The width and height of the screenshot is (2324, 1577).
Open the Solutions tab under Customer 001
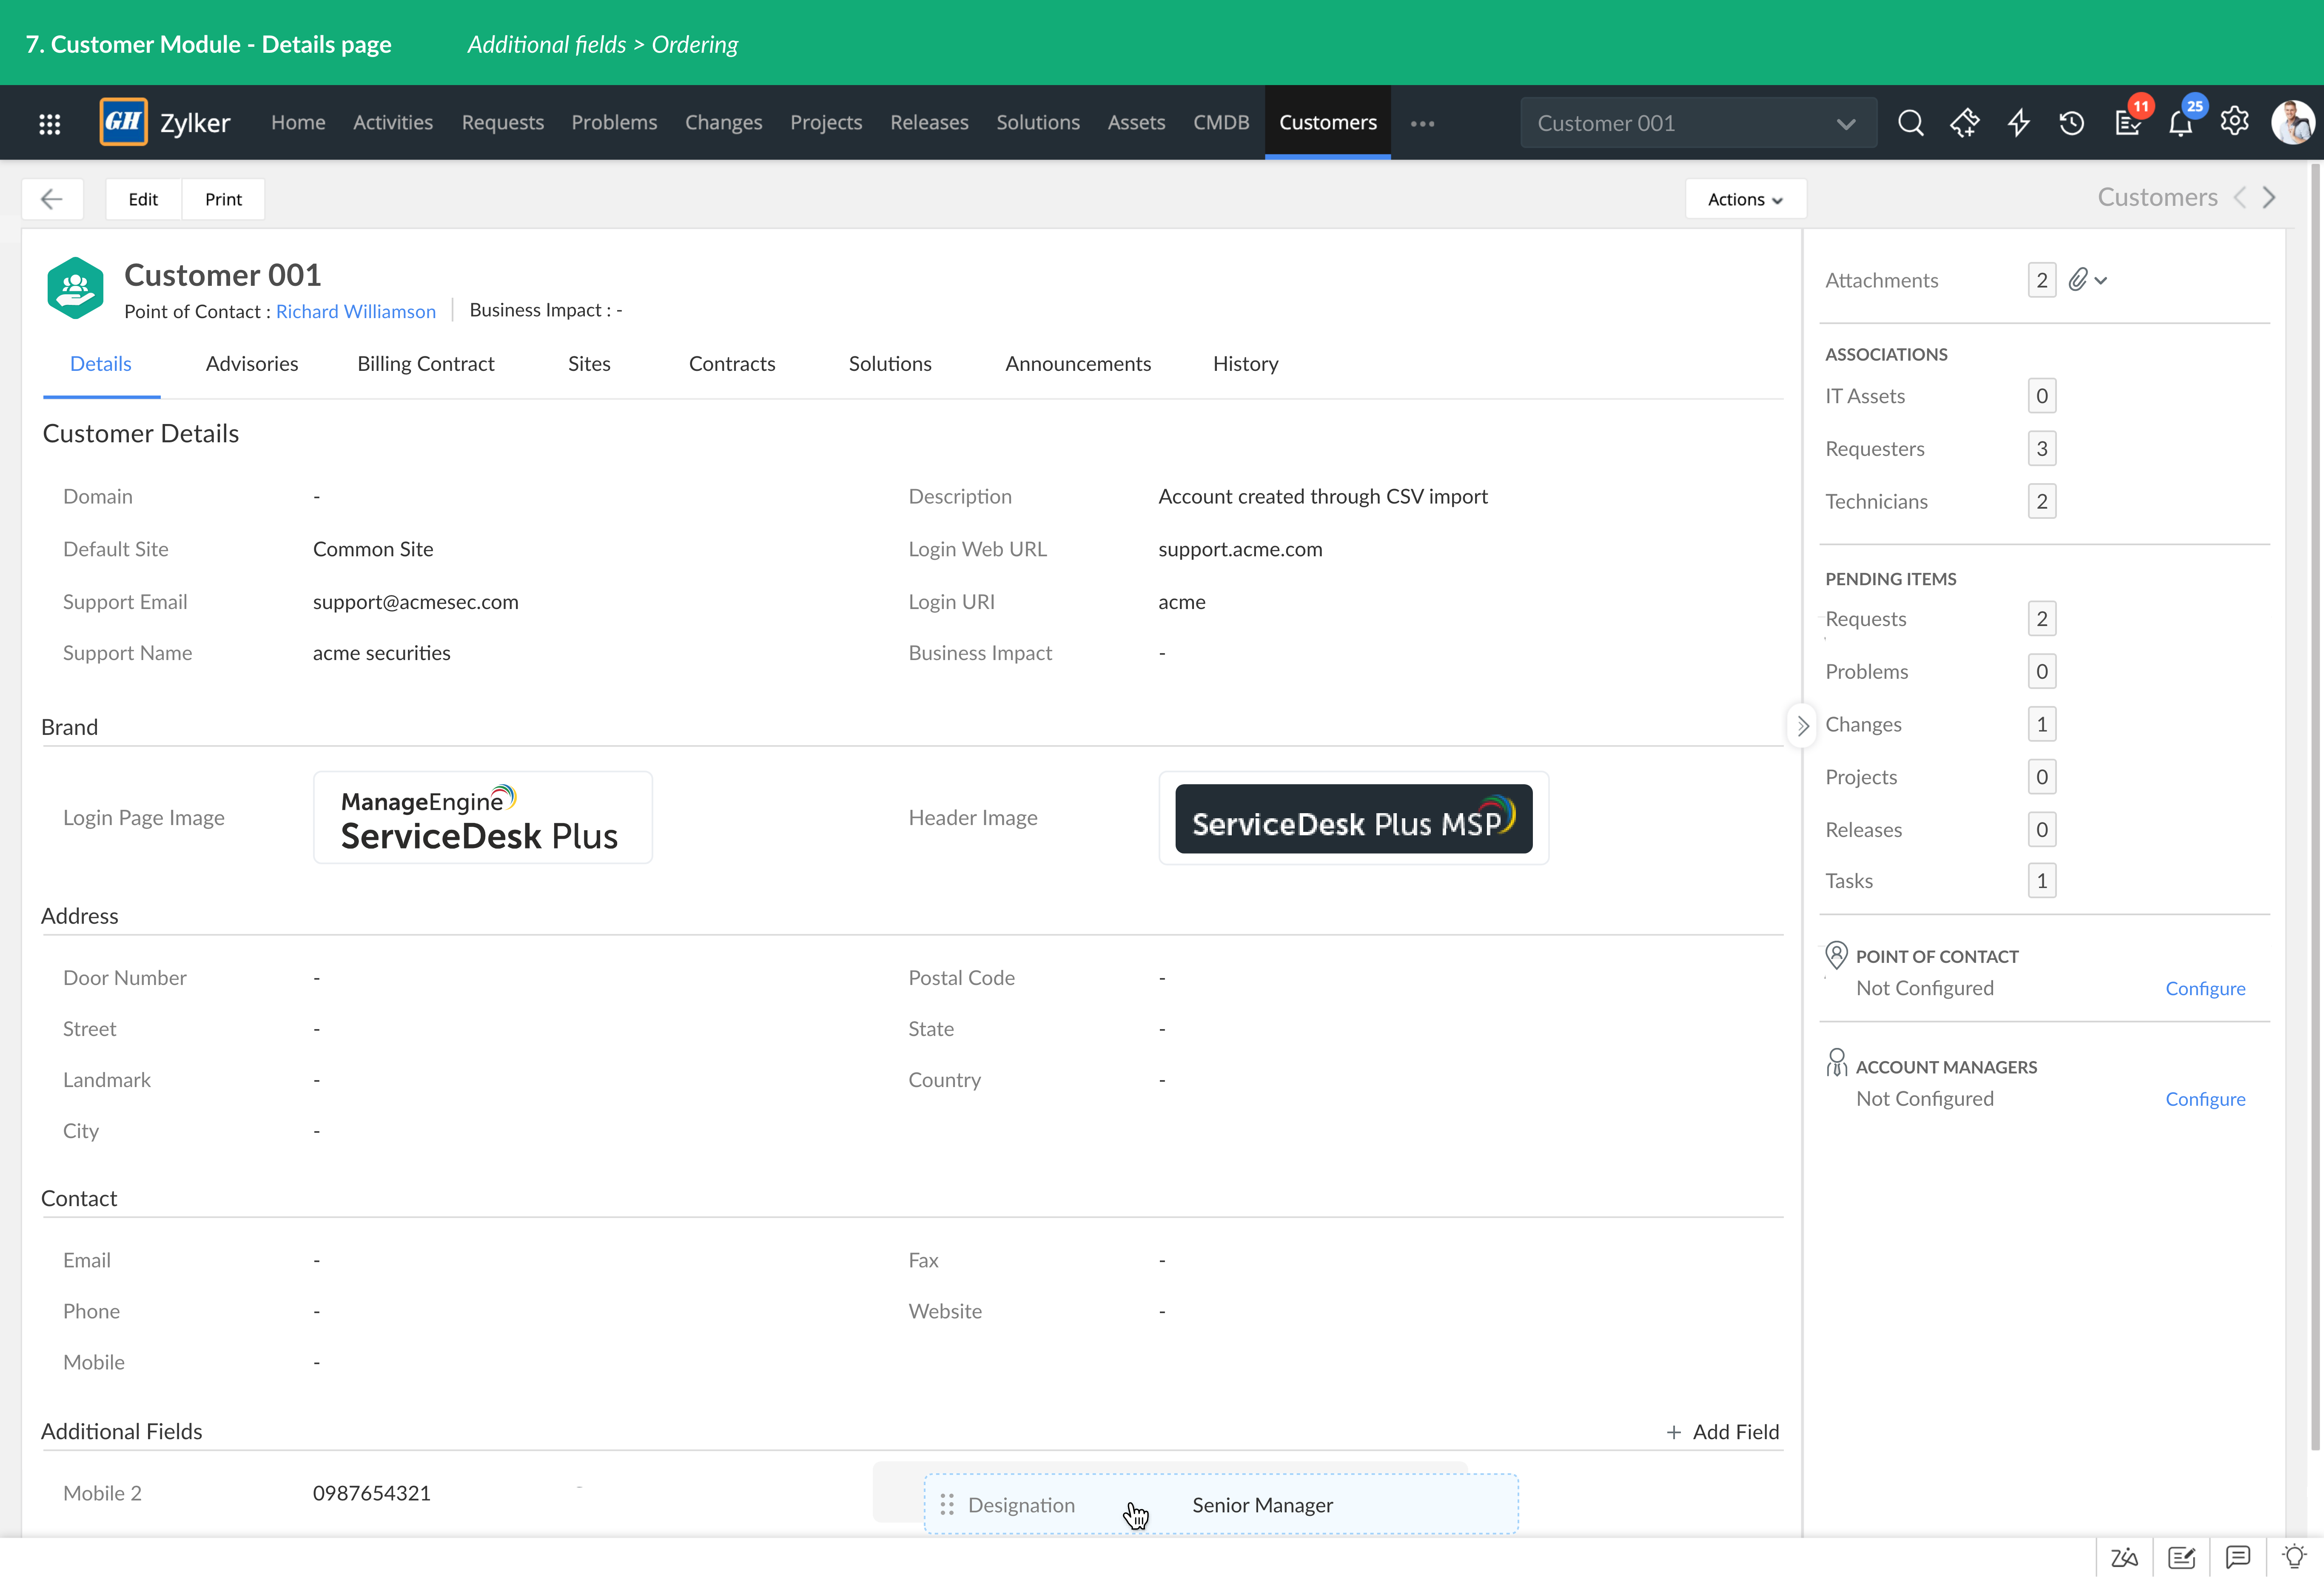coord(890,364)
